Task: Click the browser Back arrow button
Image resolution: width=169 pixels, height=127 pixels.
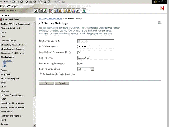Action: [x=1, y=2]
